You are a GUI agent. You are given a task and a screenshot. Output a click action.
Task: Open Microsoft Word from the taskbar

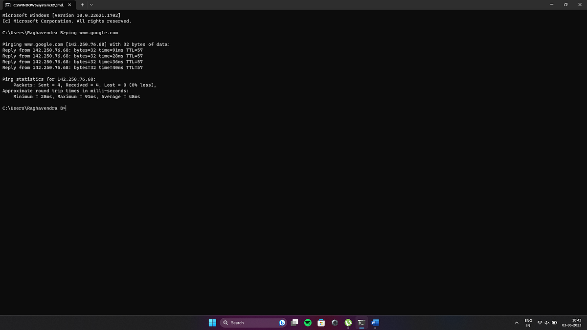click(375, 323)
